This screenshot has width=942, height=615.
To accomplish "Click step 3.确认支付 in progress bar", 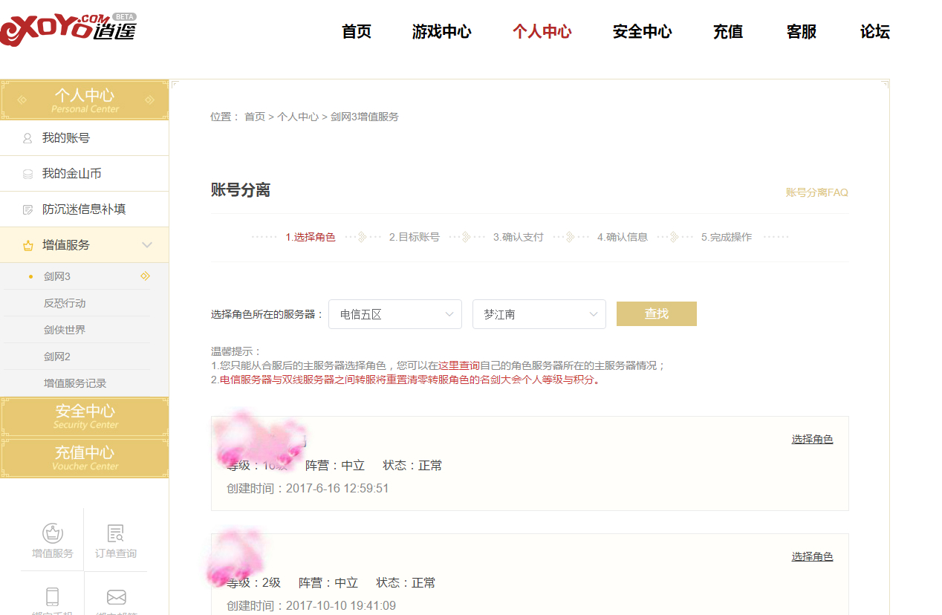I will tap(519, 237).
